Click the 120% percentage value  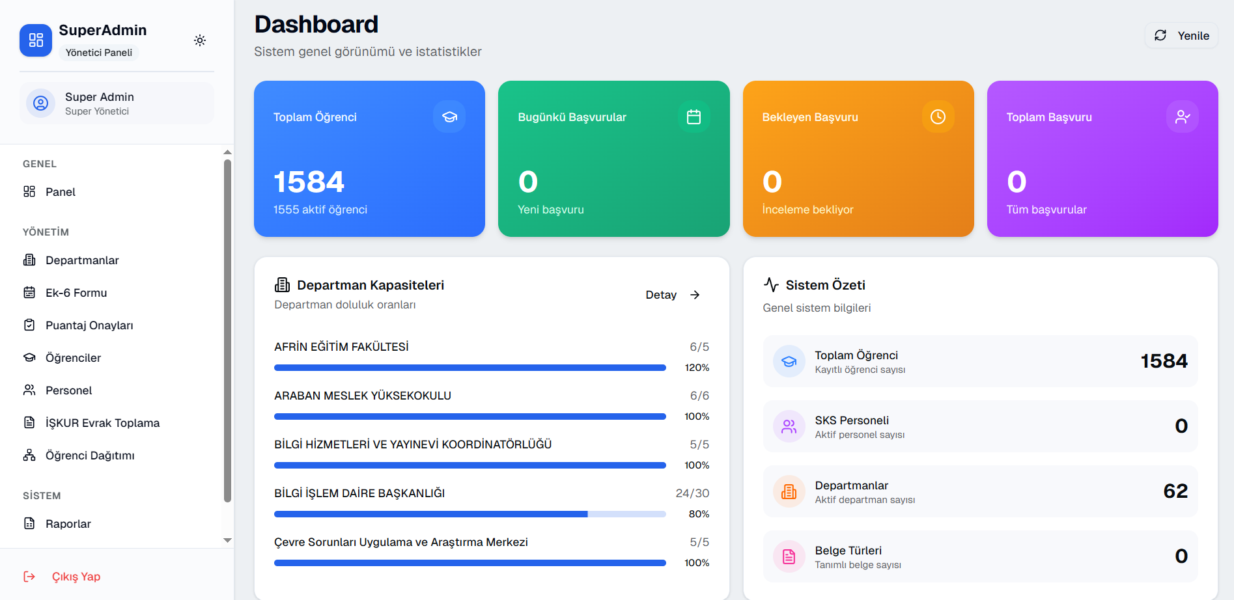(697, 368)
